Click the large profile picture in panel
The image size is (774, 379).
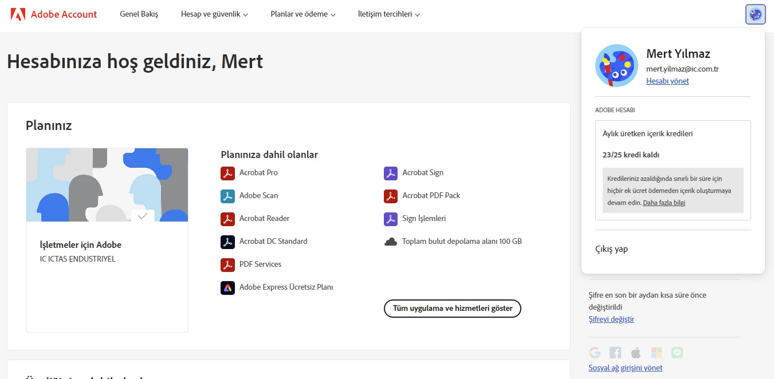[x=616, y=65]
